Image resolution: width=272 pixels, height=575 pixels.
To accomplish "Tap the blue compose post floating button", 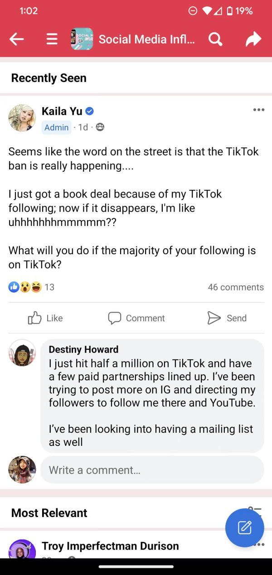I will click(244, 527).
